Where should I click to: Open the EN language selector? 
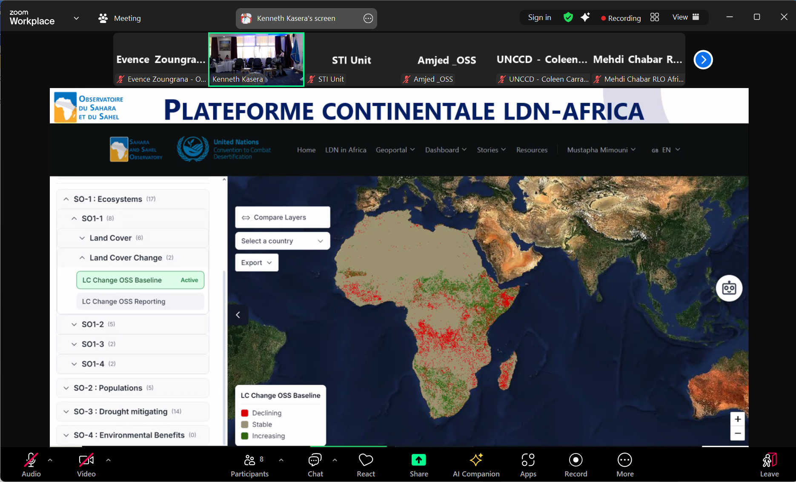(x=666, y=150)
